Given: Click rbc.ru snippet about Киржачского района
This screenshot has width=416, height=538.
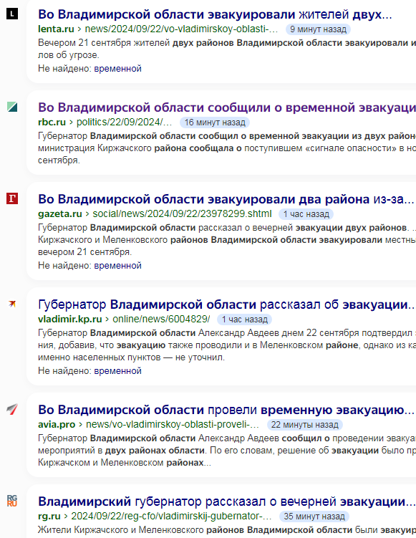Looking at the screenshot, I should point(227,148).
